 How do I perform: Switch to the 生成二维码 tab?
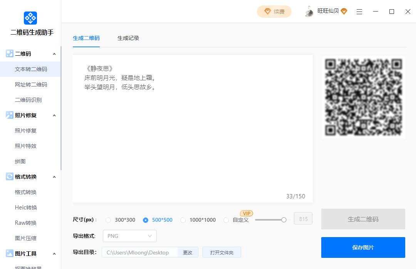[86, 38]
